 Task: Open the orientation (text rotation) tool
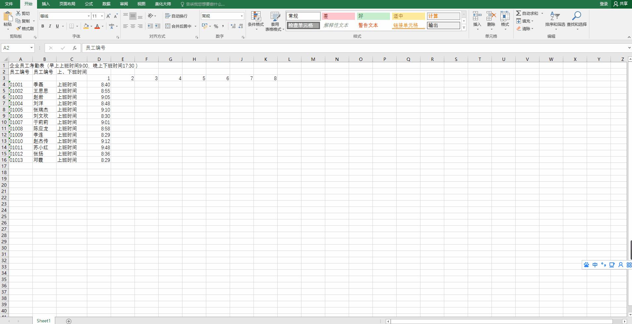pos(151,16)
